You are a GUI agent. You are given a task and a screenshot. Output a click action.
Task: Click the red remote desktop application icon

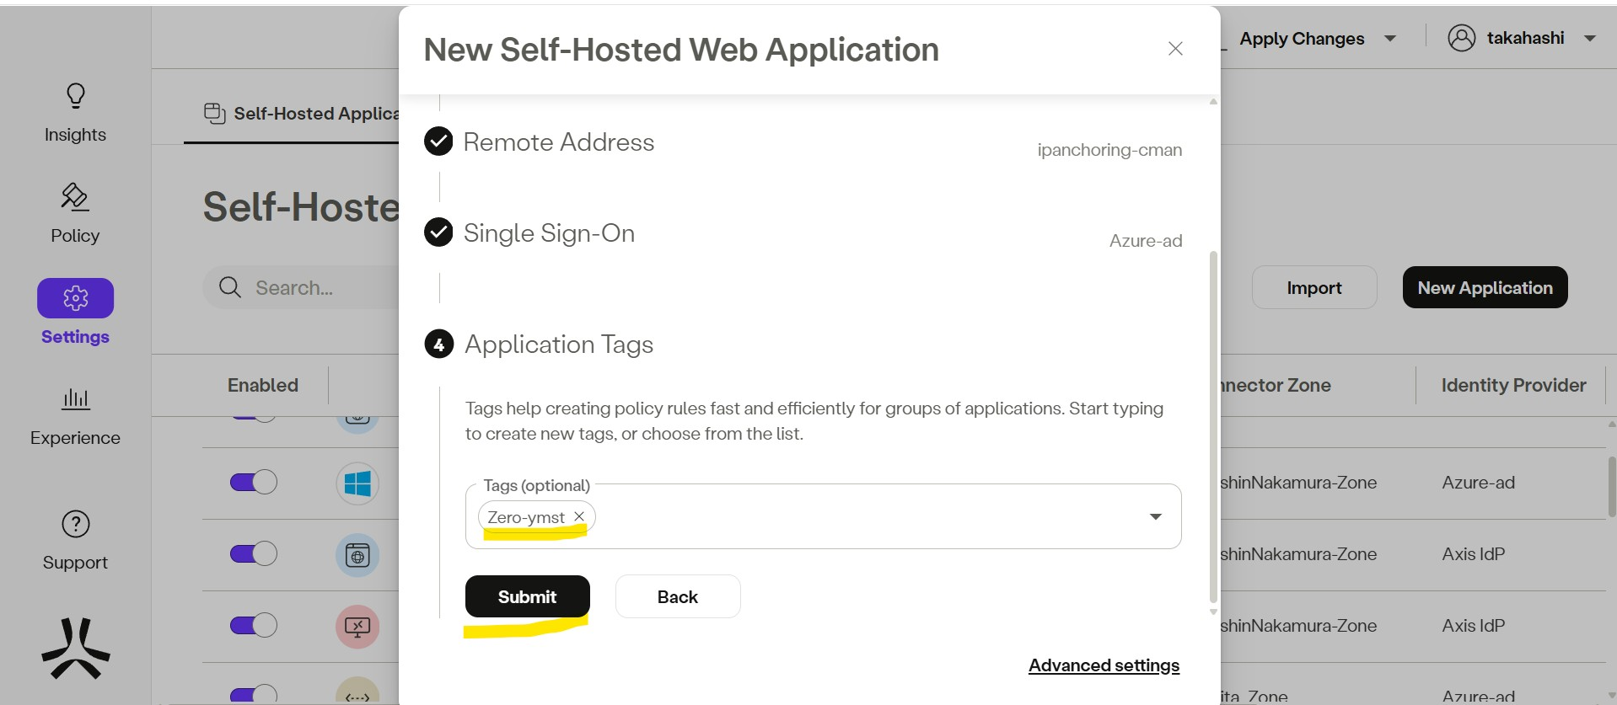click(357, 627)
